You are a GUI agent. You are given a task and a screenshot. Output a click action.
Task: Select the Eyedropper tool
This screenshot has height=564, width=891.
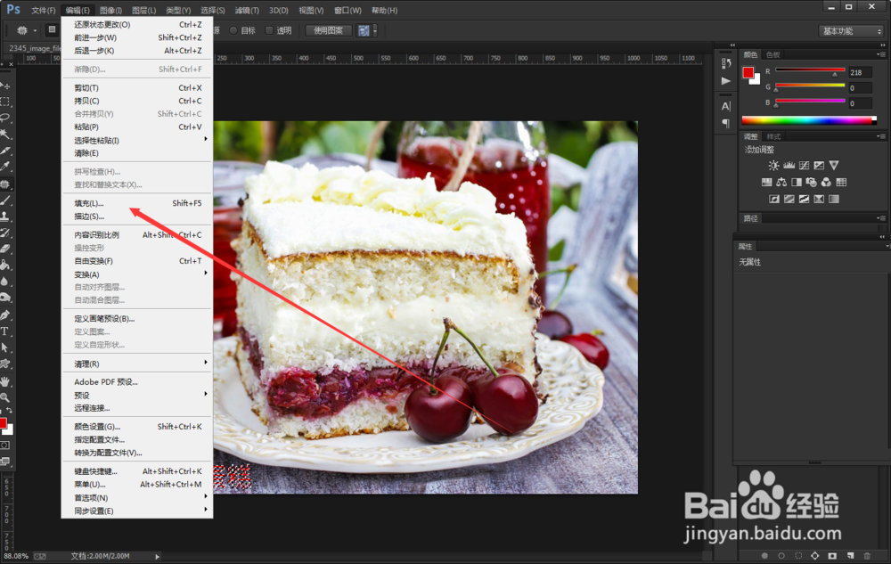click(x=5, y=167)
